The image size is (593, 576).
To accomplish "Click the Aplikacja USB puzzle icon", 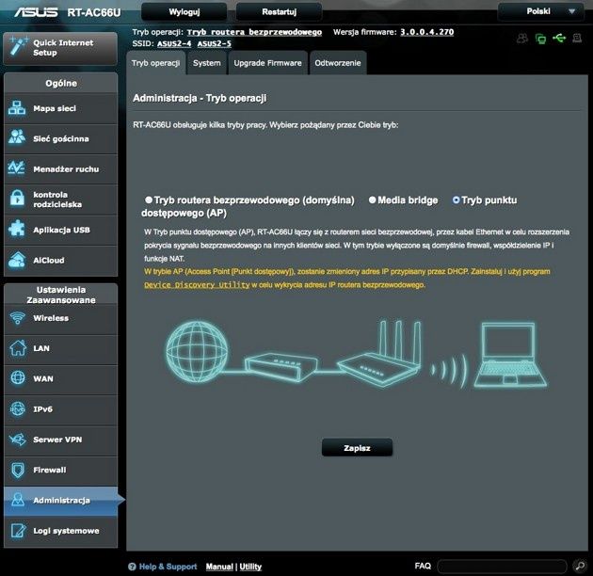I will point(17,229).
